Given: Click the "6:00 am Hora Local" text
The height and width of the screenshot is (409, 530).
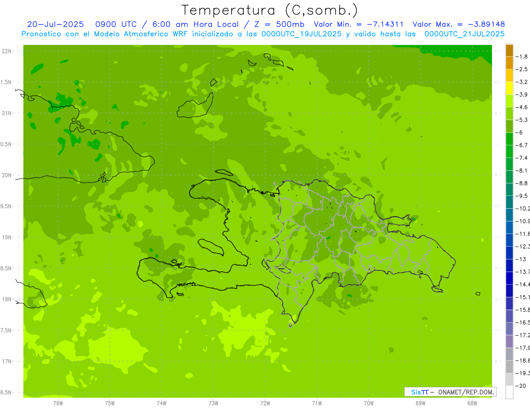Looking at the screenshot, I should tap(194, 24).
